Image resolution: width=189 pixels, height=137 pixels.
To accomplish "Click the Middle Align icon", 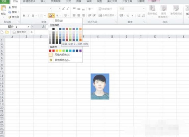I will coord(79,9).
